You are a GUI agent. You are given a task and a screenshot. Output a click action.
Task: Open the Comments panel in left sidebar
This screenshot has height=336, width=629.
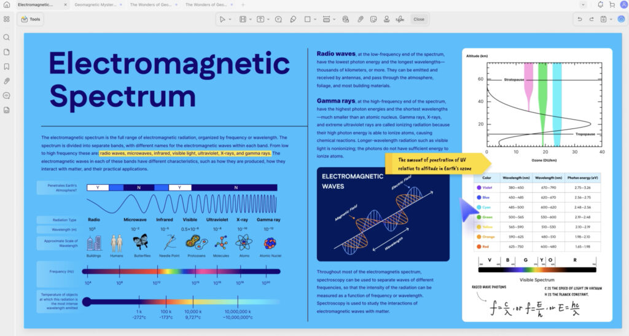click(6, 95)
